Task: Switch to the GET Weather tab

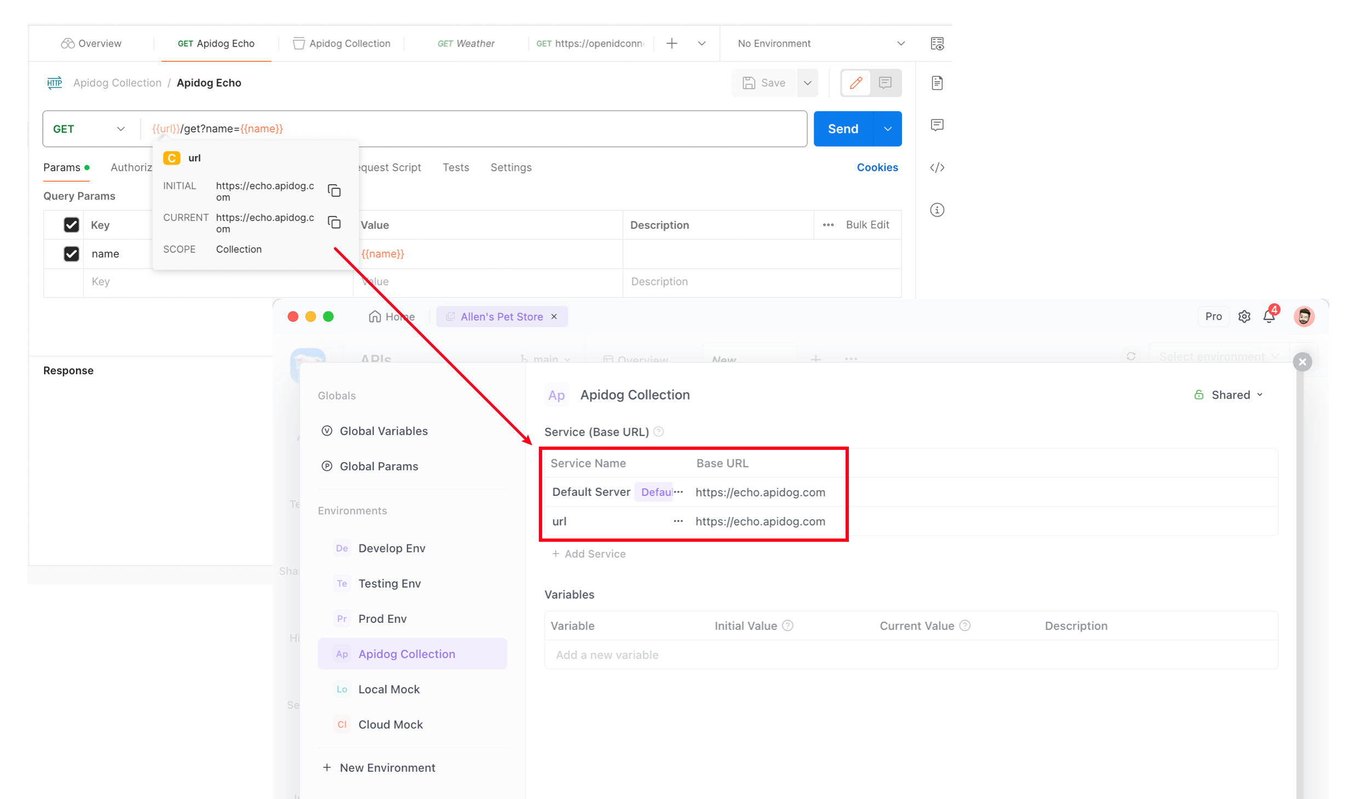Action: pyautogui.click(x=465, y=43)
